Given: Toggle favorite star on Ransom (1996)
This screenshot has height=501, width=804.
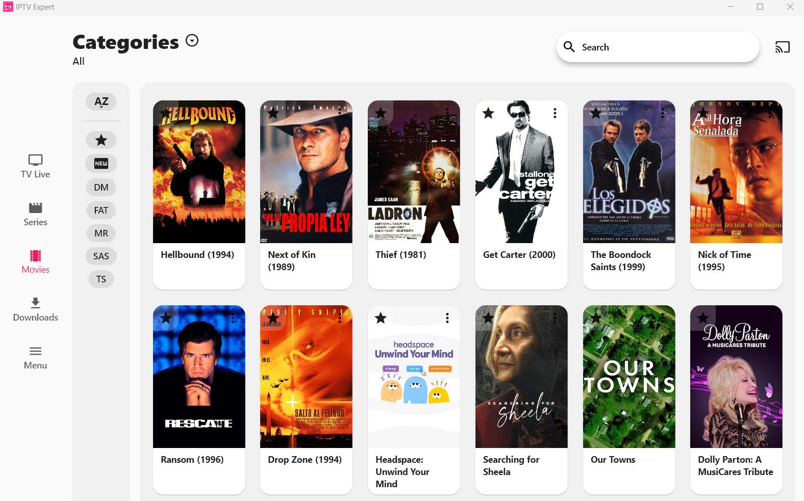Looking at the screenshot, I should click(166, 318).
